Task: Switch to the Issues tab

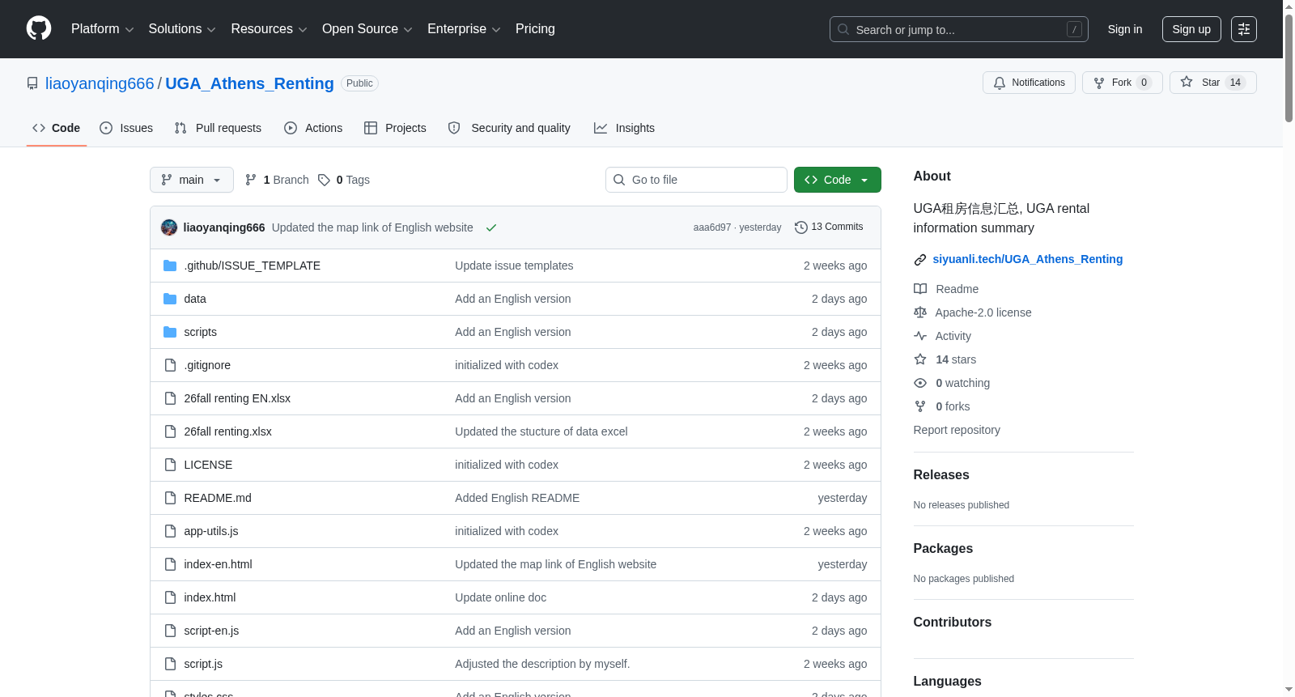Action: pyautogui.click(x=126, y=128)
